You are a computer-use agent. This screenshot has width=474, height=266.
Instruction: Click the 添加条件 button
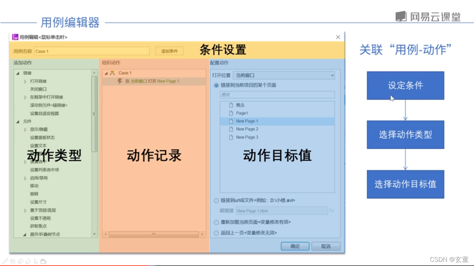tap(169, 51)
